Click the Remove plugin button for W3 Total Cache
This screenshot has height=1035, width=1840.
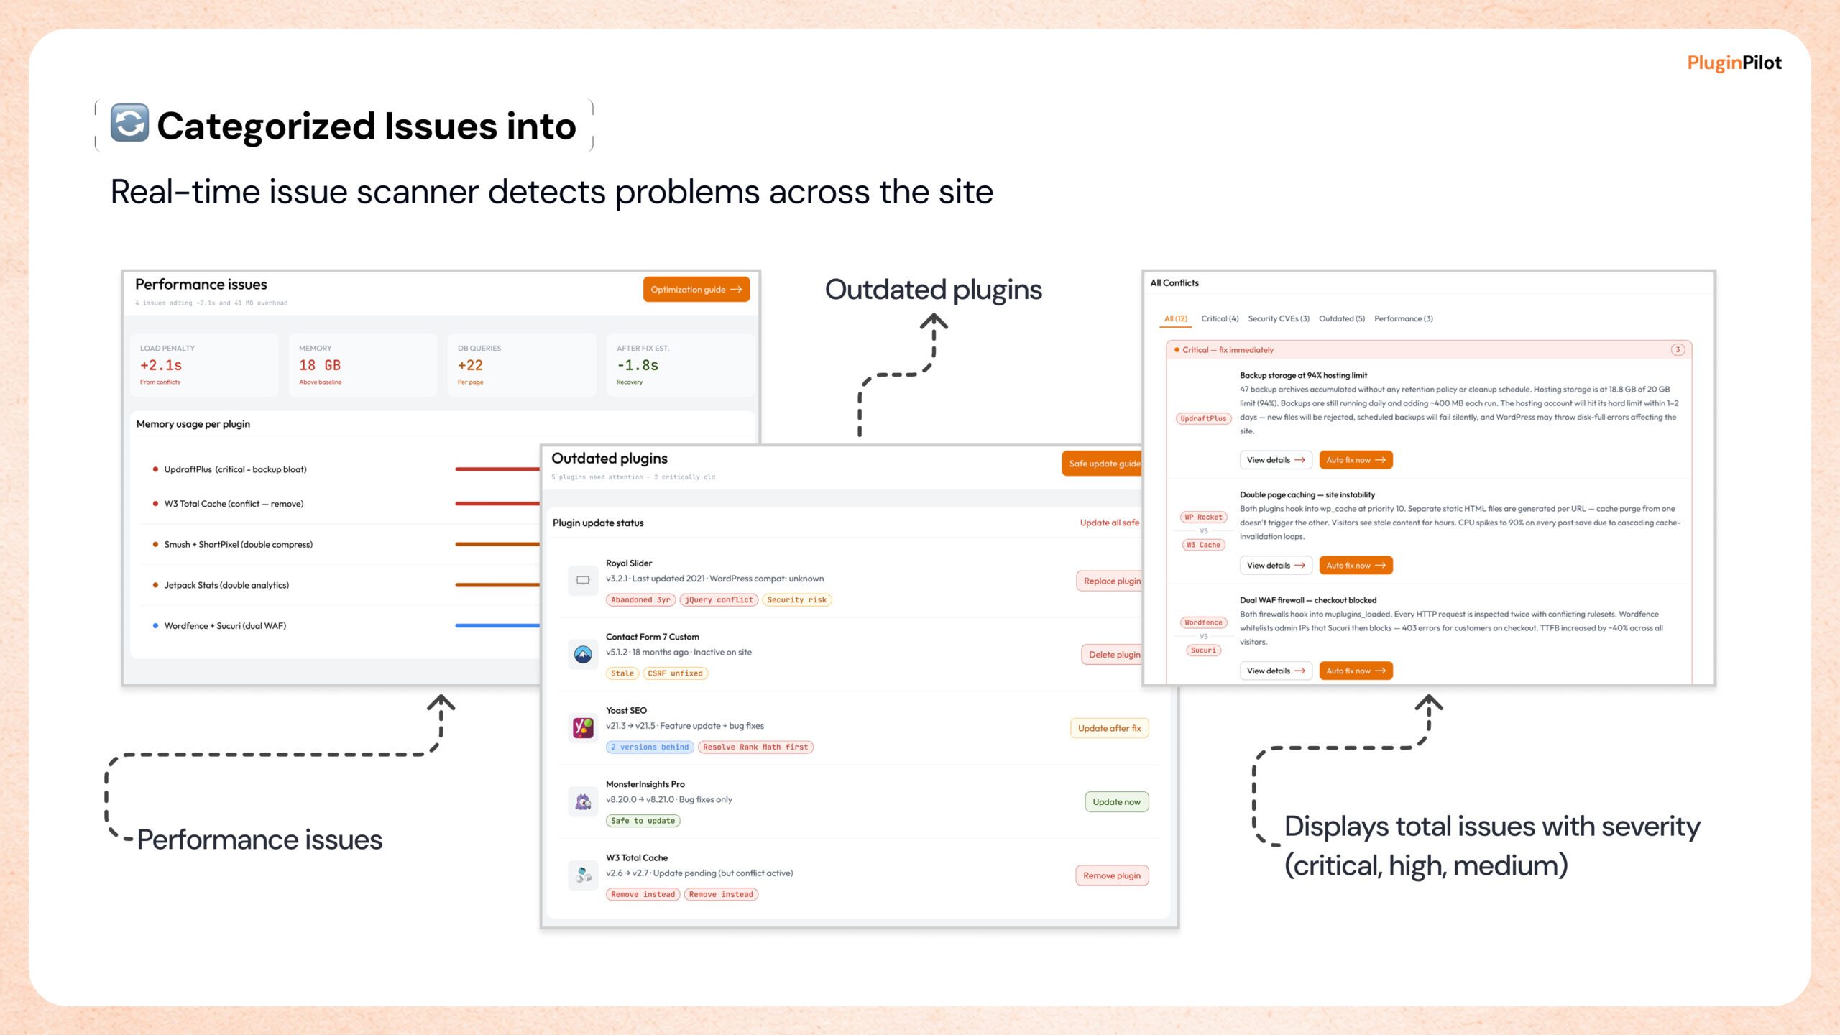click(1111, 875)
